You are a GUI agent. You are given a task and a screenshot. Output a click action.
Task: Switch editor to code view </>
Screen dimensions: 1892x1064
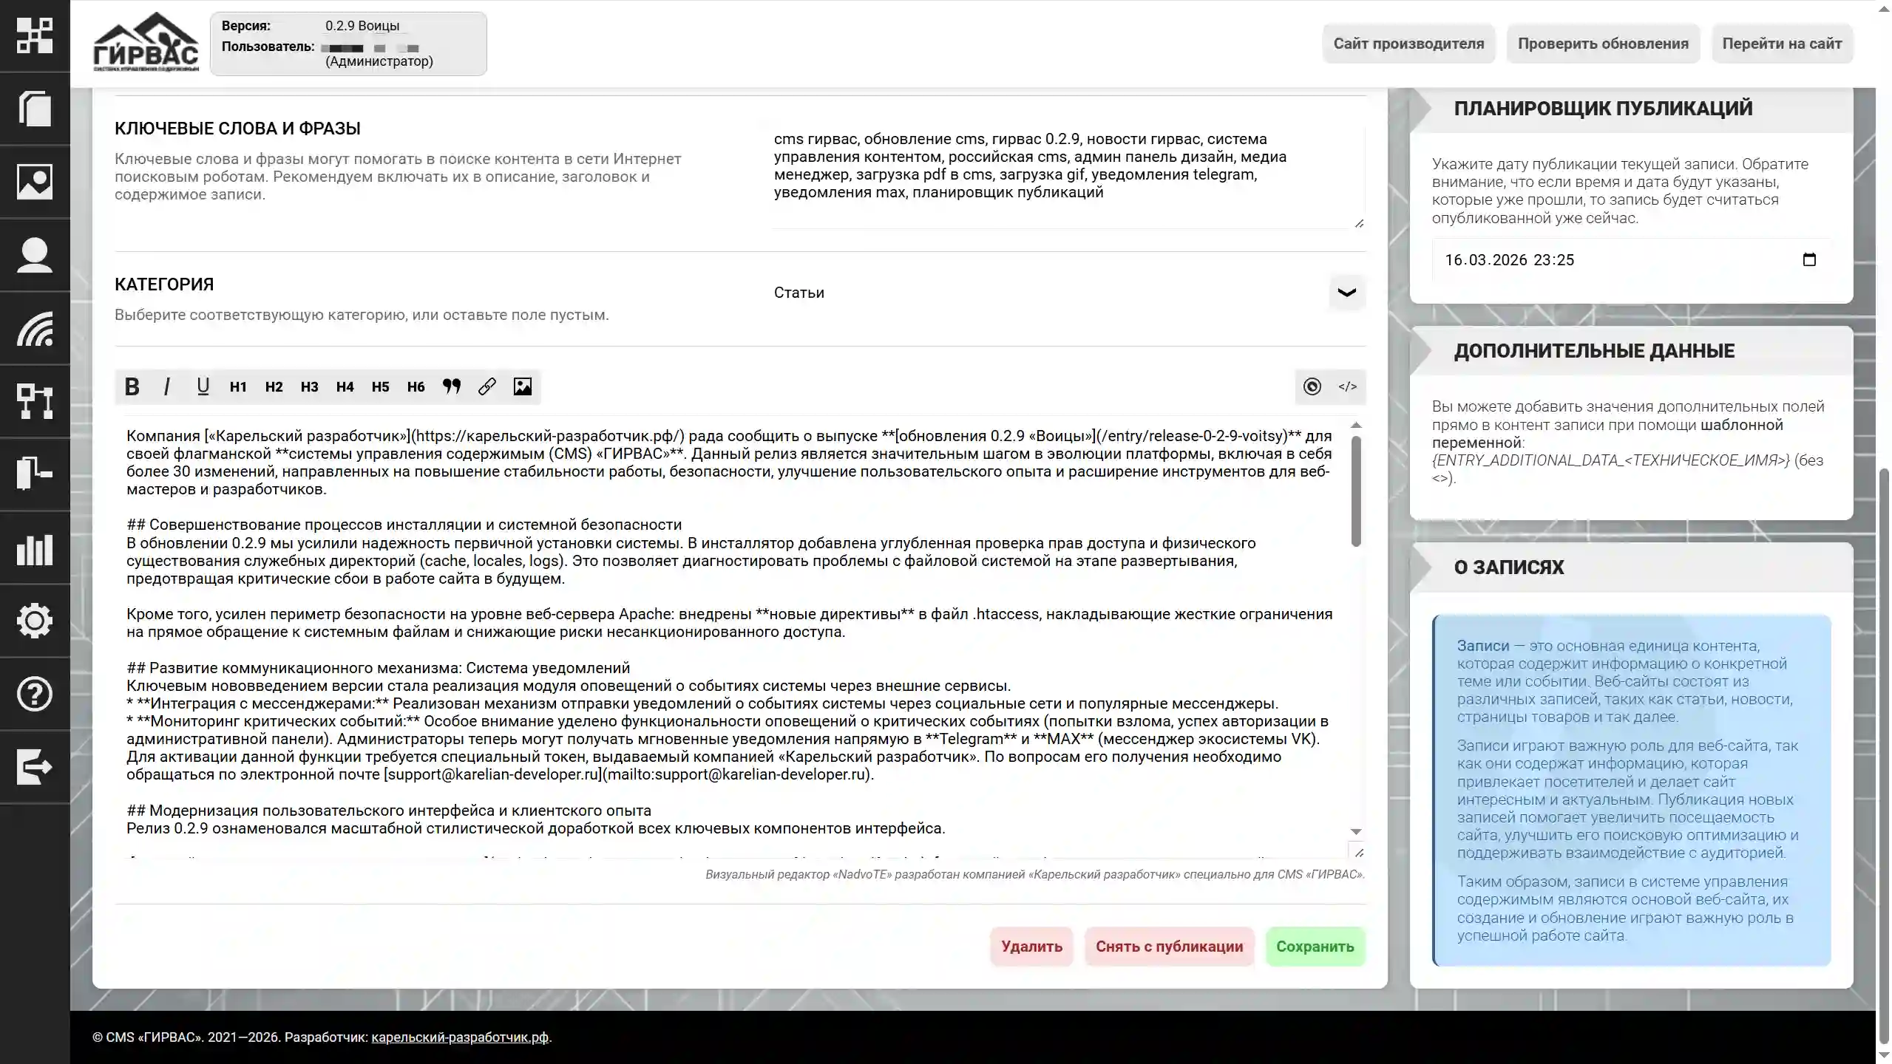(x=1347, y=386)
